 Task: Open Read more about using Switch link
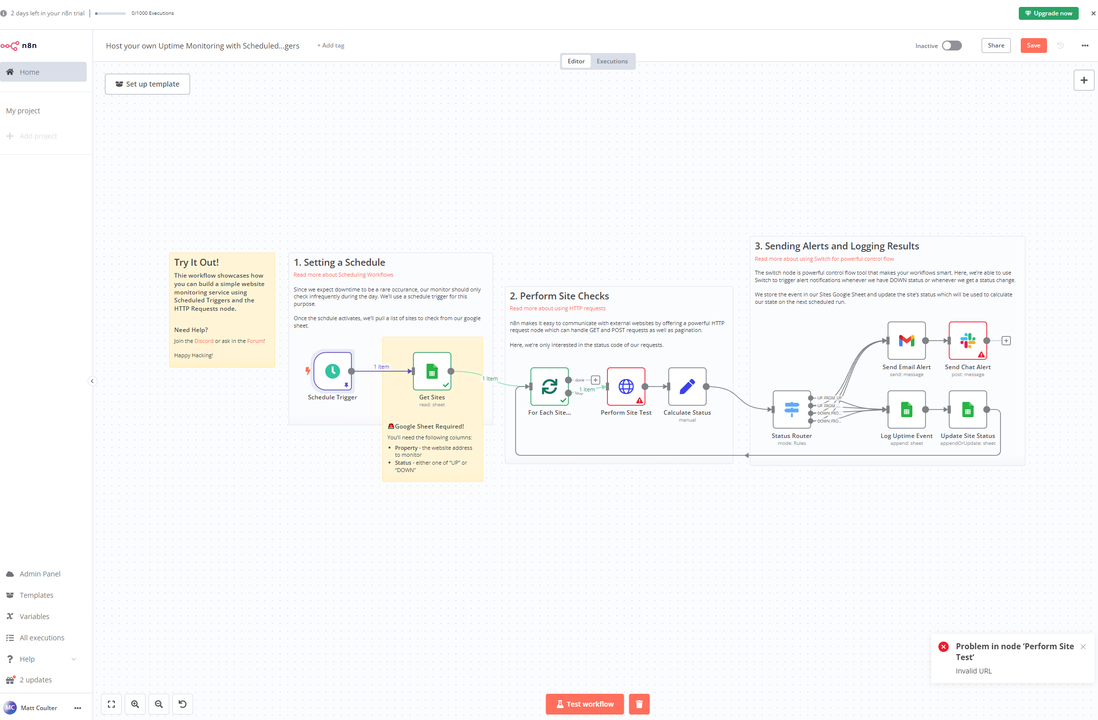click(824, 259)
